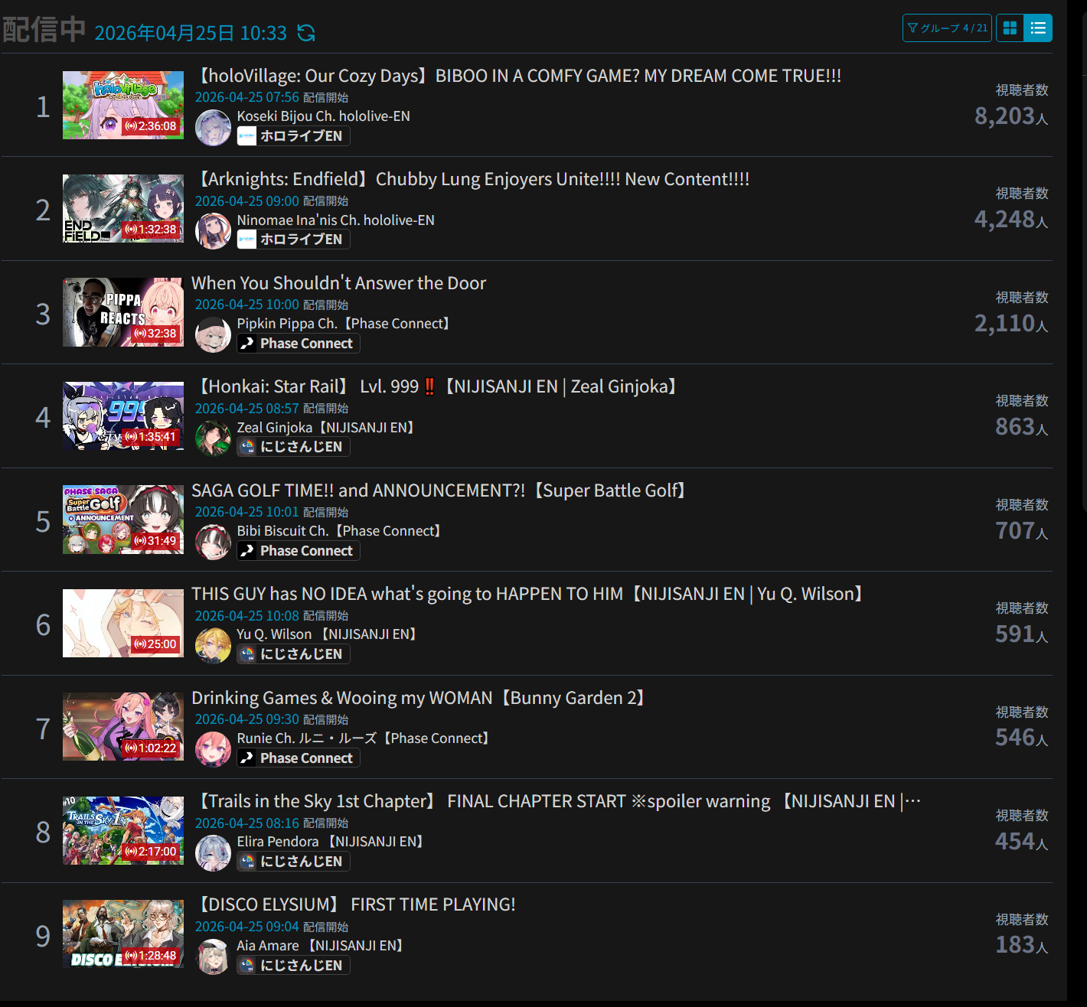Image resolution: width=1087 pixels, height=1007 pixels.
Task: Open Pipkin Pippa channel avatar
Action: (x=213, y=335)
